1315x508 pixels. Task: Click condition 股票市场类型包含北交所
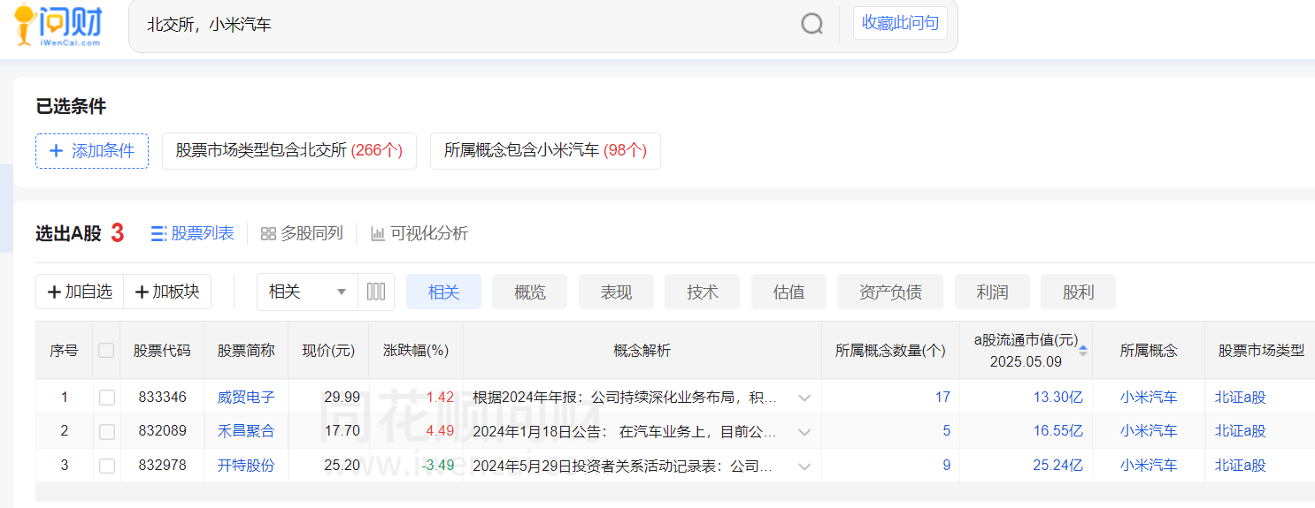pyautogui.click(x=289, y=151)
